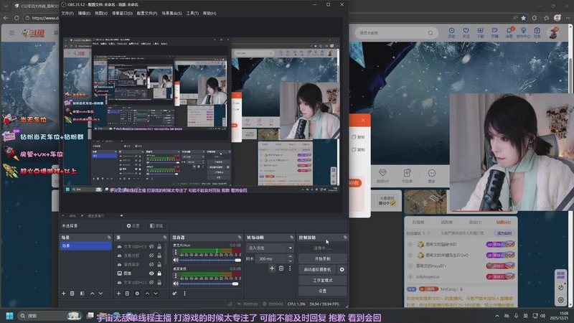Image resolution: width=574 pixels, height=323 pixels.
Task: Hide the 图像 source
Action: pyautogui.click(x=151, y=273)
